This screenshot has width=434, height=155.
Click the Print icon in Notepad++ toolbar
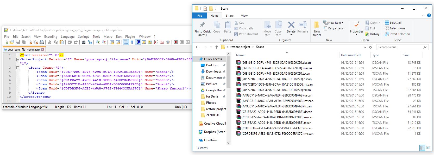(x=42, y=42)
